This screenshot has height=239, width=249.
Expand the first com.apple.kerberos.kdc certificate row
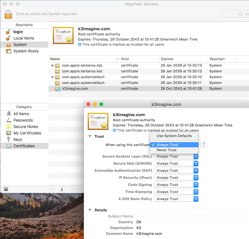tap(53, 65)
